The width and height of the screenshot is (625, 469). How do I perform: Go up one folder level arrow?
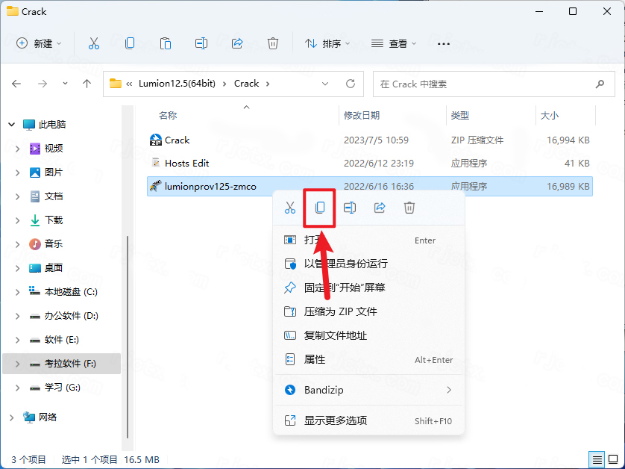(87, 84)
